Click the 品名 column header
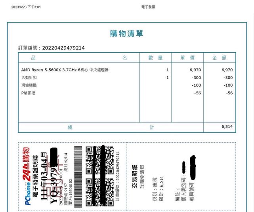Screen dimensions: 254x212 click(79, 58)
